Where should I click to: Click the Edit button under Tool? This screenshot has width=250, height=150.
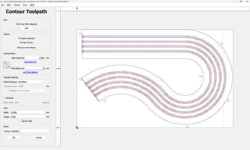pyautogui.click(x=26, y=28)
